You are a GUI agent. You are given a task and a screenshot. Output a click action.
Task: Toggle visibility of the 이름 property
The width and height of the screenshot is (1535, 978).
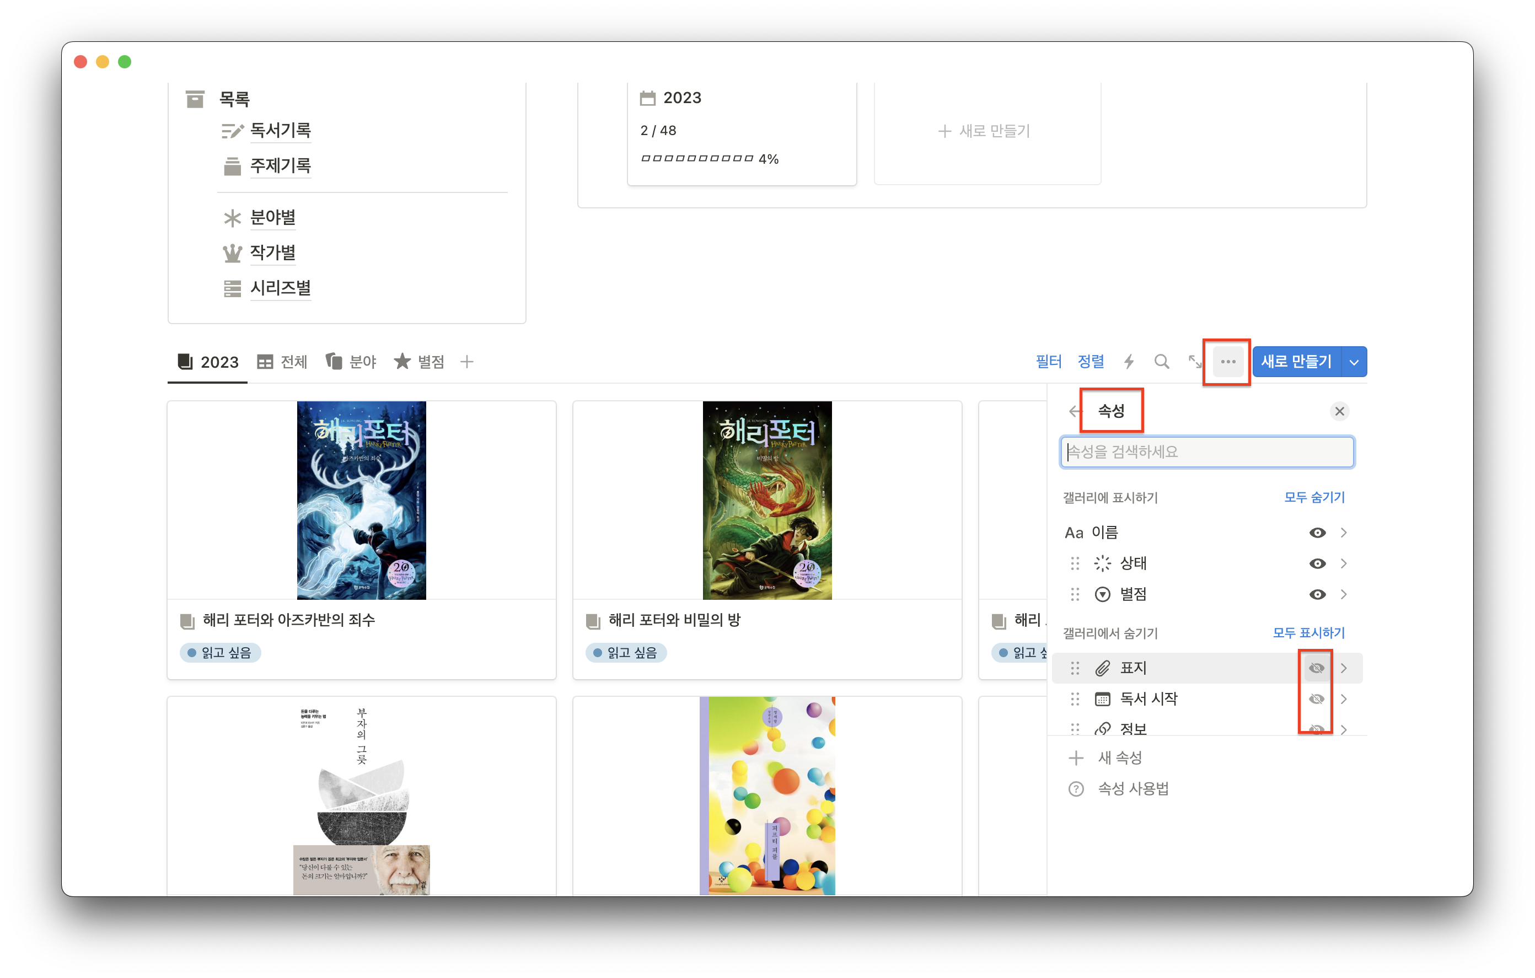point(1317,533)
